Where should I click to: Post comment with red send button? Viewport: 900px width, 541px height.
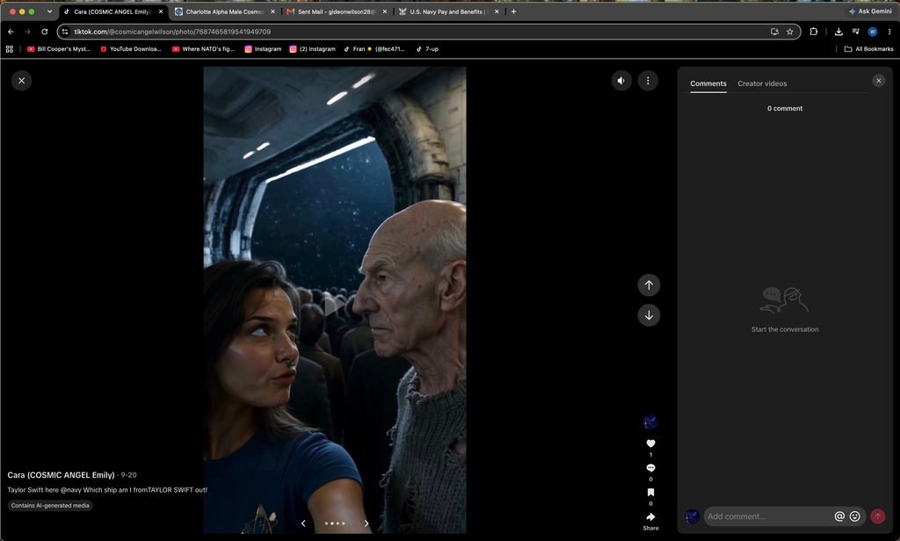[x=878, y=516]
